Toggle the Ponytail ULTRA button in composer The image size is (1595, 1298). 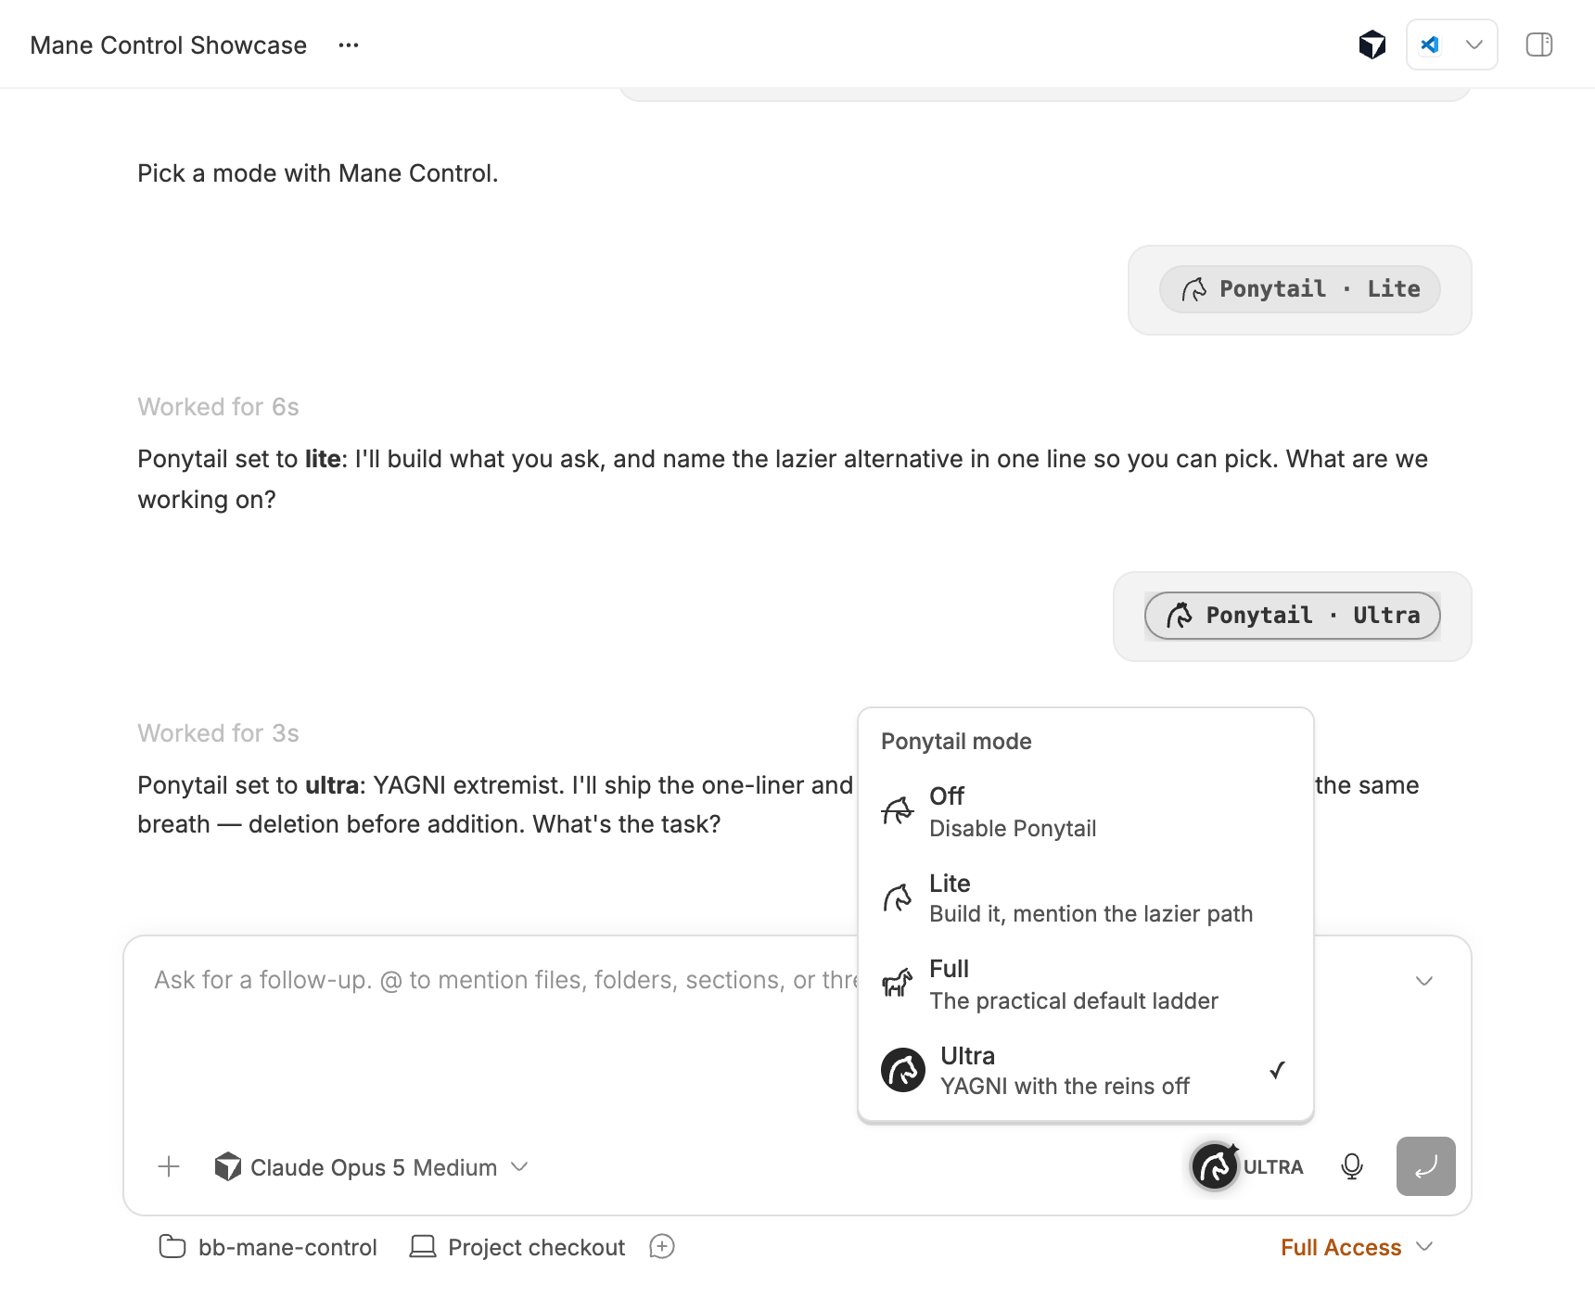1248,1166
